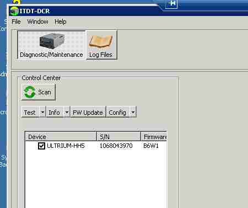The width and height of the screenshot is (248, 208).
Task: Open the Diagnostic/Maintenance view
Action: coord(51,45)
